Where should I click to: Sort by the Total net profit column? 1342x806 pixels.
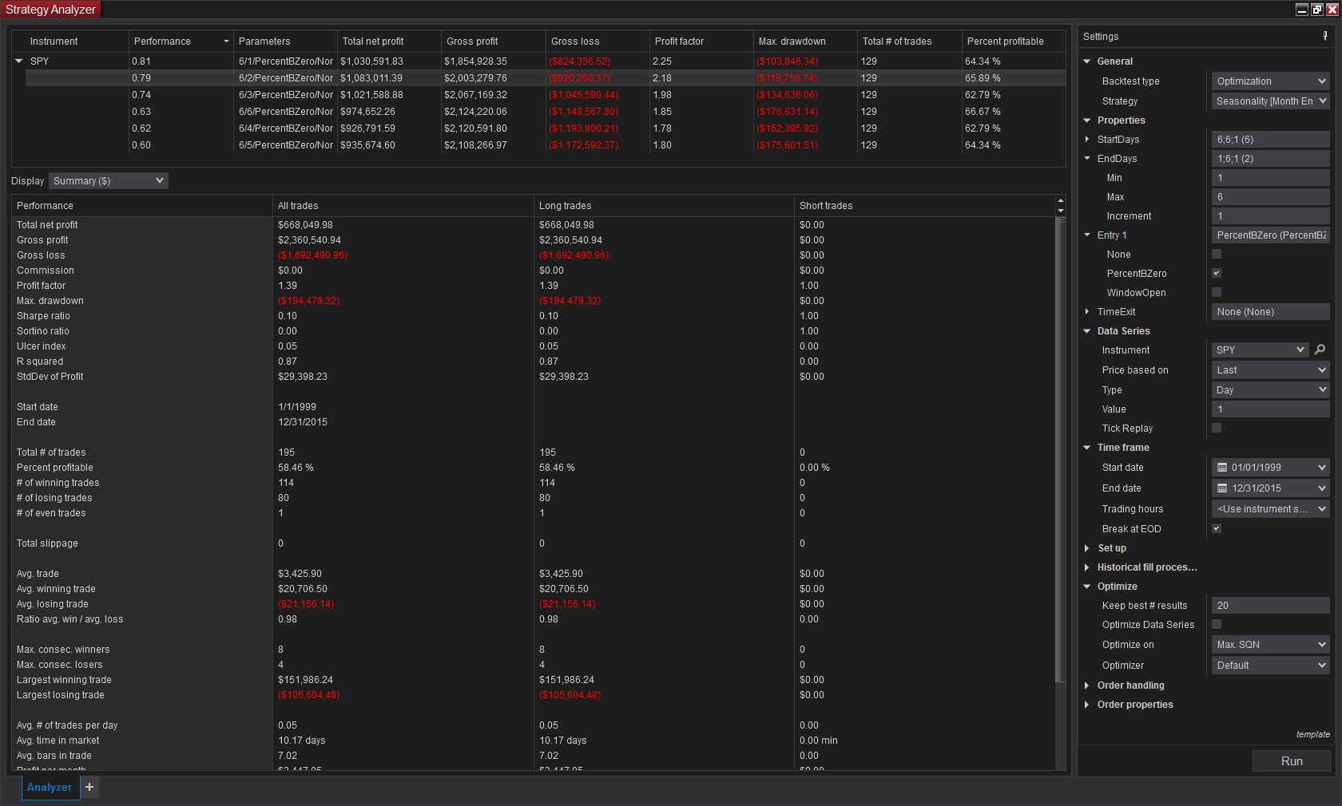coord(389,41)
